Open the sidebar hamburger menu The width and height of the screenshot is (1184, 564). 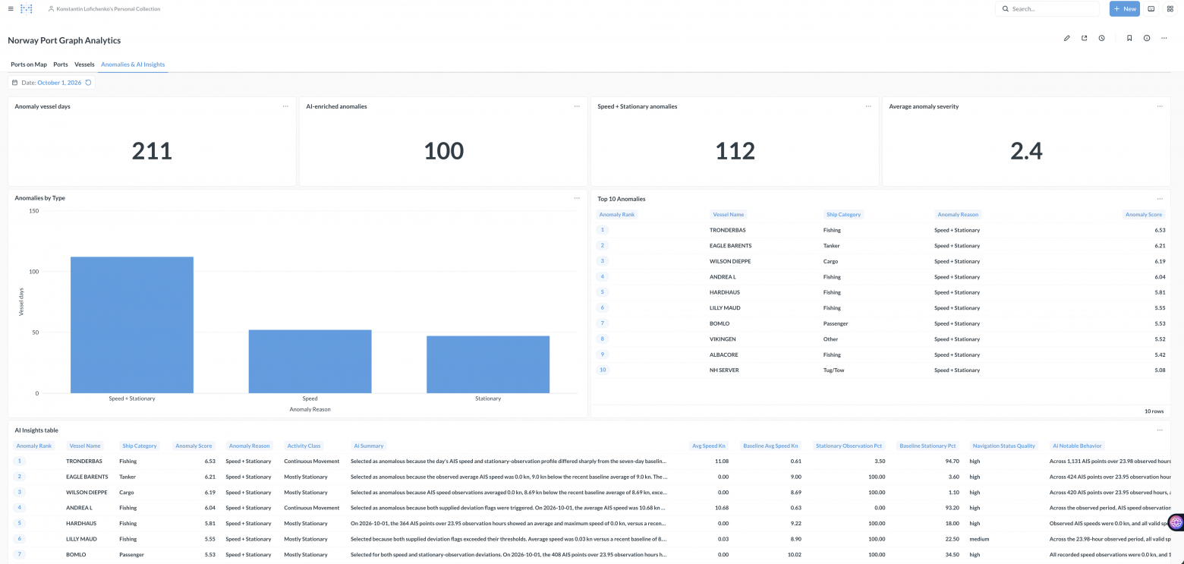(x=10, y=9)
